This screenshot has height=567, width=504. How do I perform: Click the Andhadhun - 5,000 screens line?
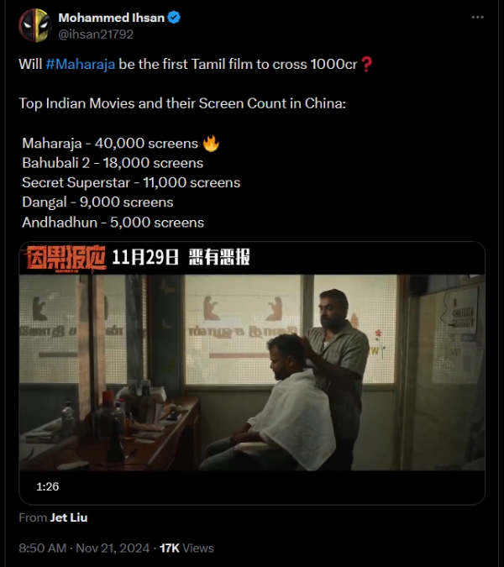(113, 223)
